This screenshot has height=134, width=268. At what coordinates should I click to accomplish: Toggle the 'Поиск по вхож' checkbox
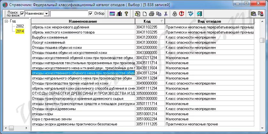(x=22, y=13)
